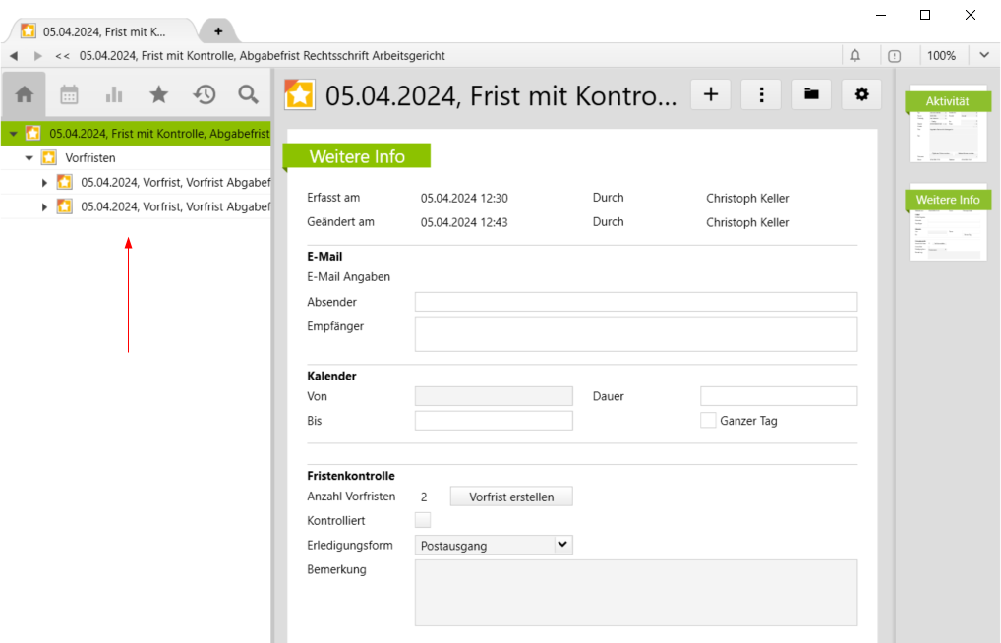
Task: Open a new tab with plus
Action: coord(218,30)
